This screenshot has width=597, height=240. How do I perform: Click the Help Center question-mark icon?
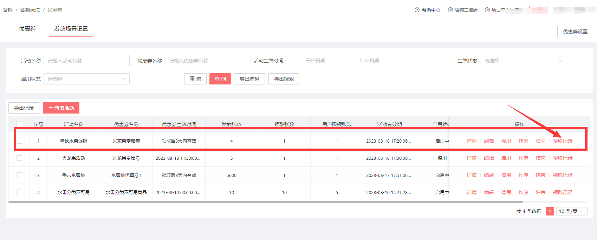pos(417,10)
